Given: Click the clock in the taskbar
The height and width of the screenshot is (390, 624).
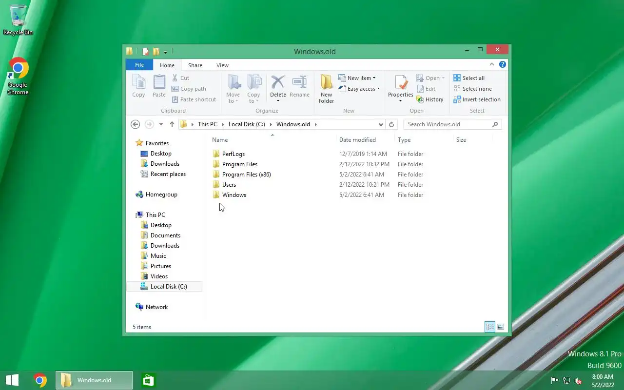Looking at the screenshot, I should coord(603,381).
